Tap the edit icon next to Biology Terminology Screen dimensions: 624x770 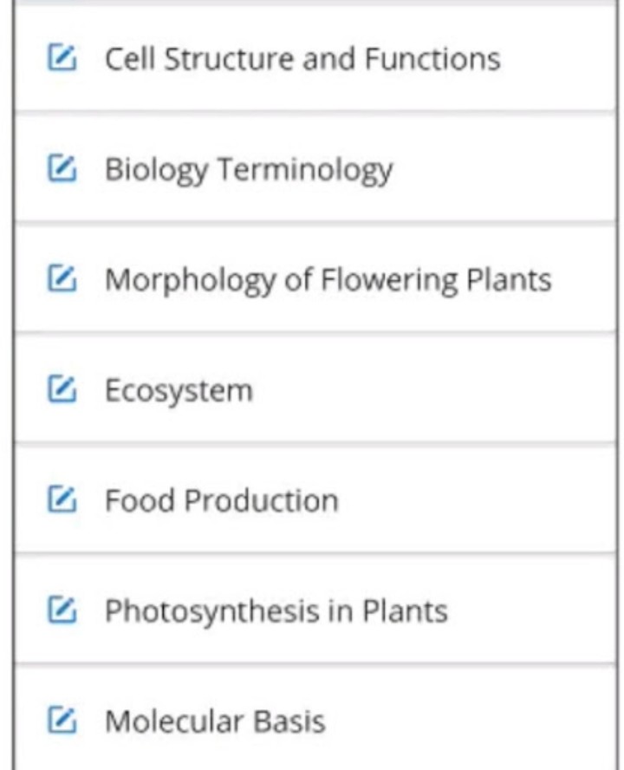(62, 168)
